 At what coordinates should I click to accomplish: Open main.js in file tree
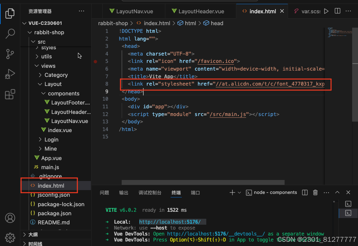click(46, 167)
